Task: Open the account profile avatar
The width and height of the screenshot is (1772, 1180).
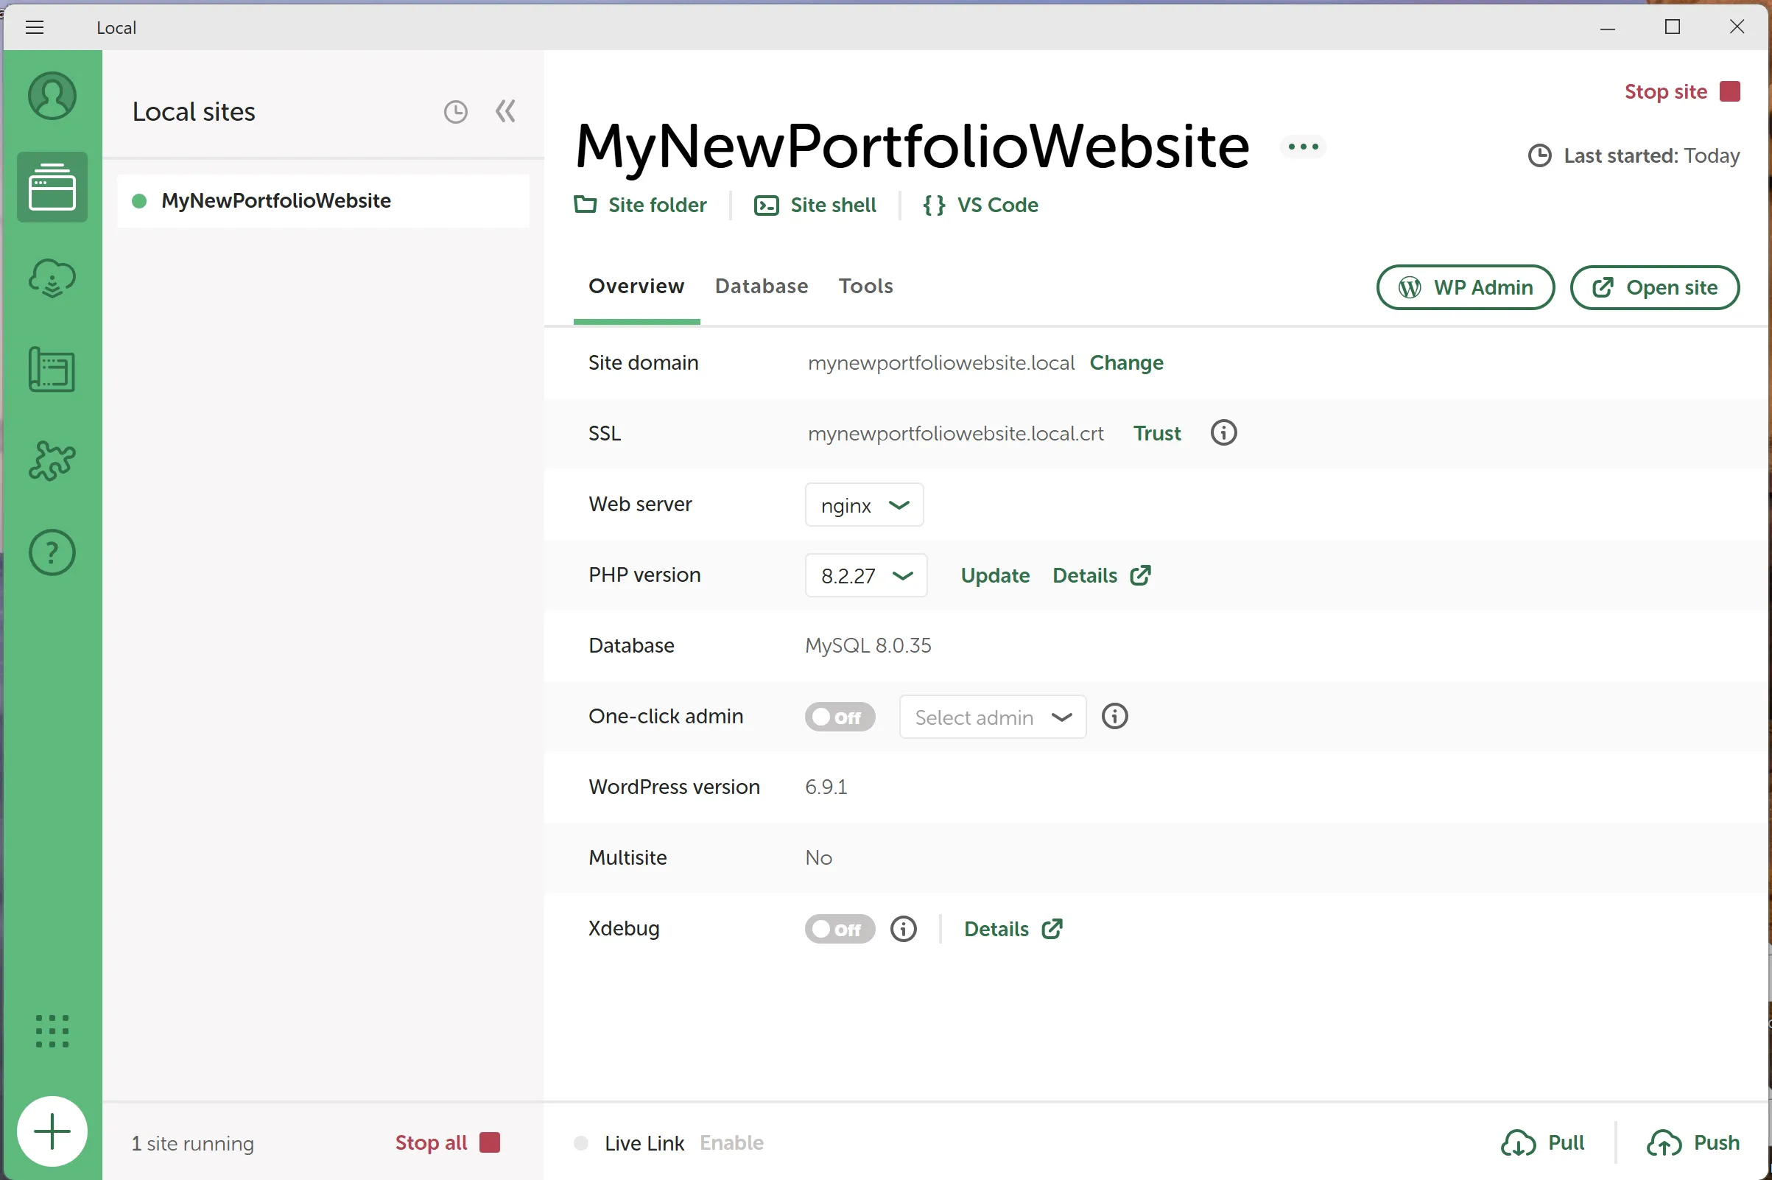Action: click(52, 96)
